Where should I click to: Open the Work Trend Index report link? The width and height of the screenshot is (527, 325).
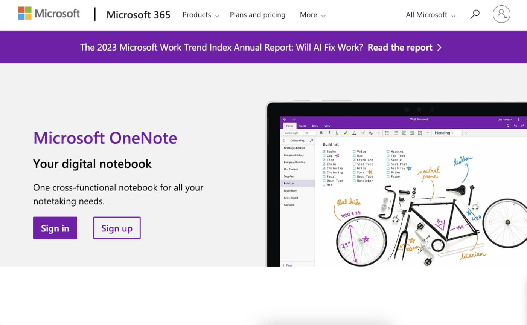pyautogui.click(x=400, y=47)
